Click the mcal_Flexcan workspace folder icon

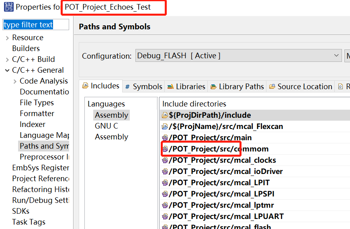(165, 127)
